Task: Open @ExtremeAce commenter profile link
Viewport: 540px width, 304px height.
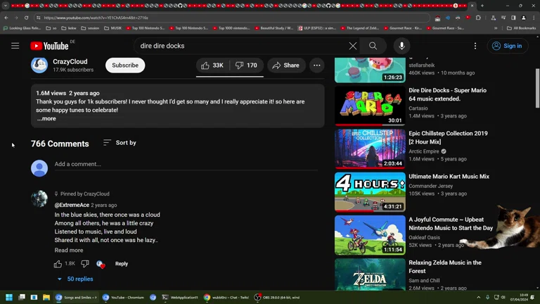Action: pyautogui.click(x=72, y=205)
